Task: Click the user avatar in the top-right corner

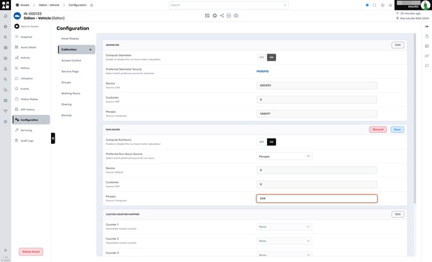Action: point(425,5)
